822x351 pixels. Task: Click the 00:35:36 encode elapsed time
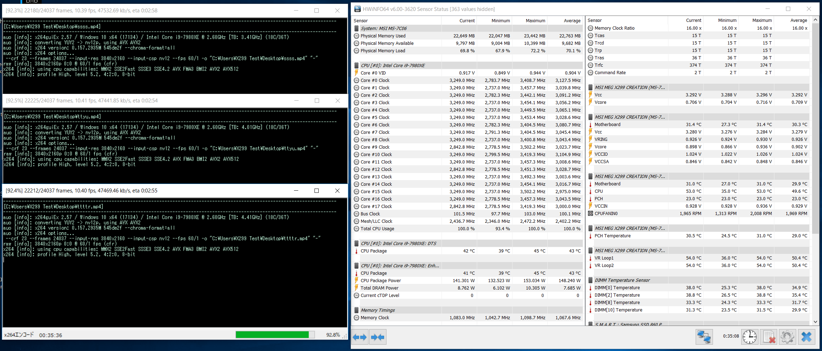[50, 335]
